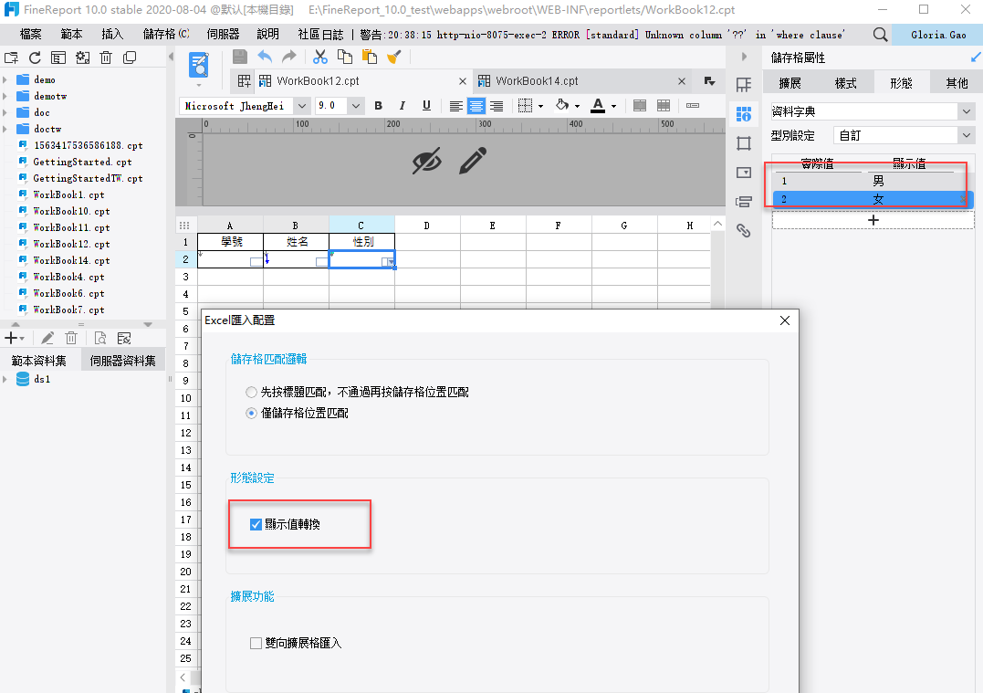Click the Paste icon in the toolbar
The width and height of the screenshot is (983, 693).
(x=369, y=56)
